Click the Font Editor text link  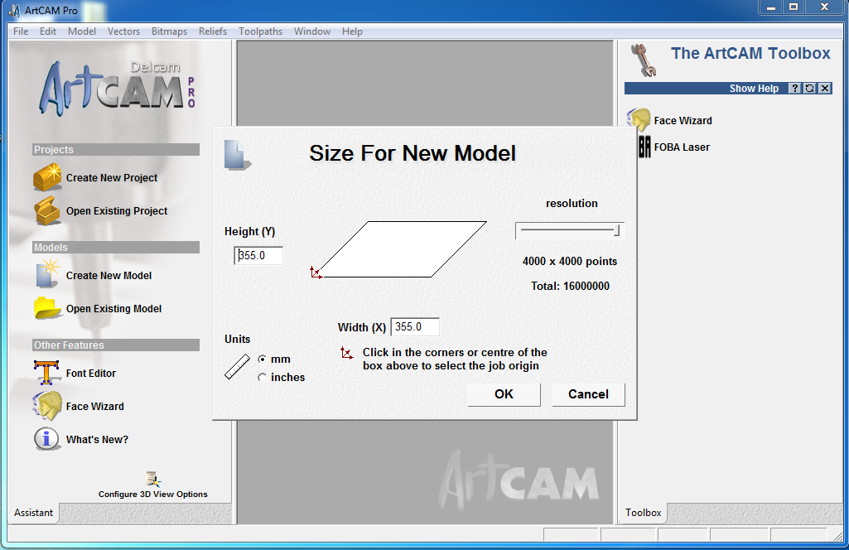point(90,373)
